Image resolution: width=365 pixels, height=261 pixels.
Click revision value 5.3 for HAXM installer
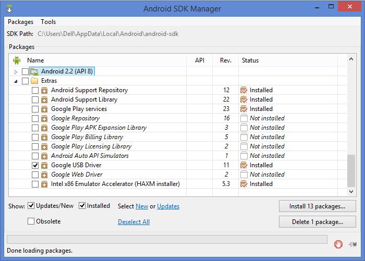point(226,184)
